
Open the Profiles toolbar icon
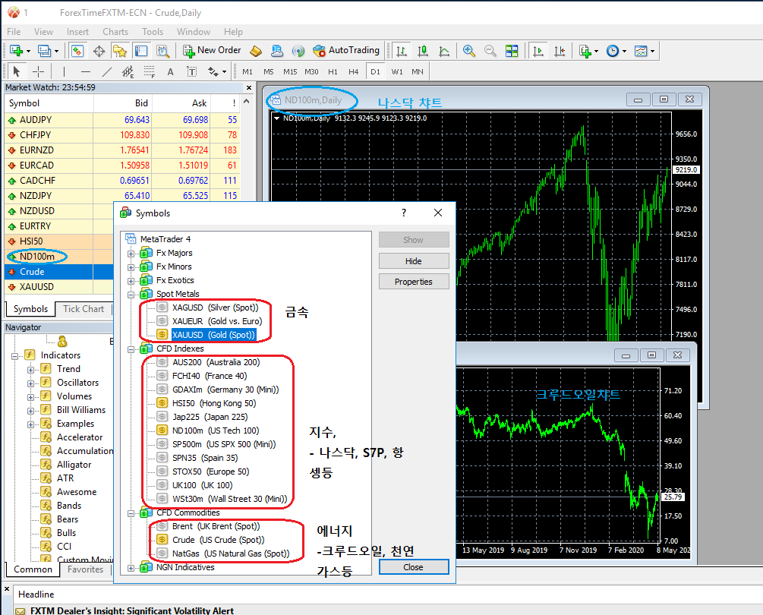coord(44,51)
